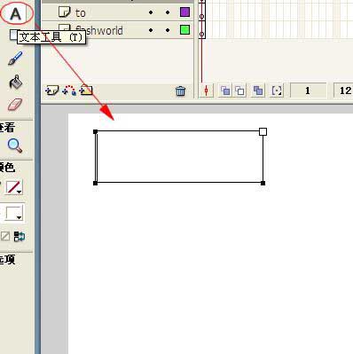Viewport: 353px width, 354px height.
Task: Open the stroke color picker
Action: coord(14,187)
